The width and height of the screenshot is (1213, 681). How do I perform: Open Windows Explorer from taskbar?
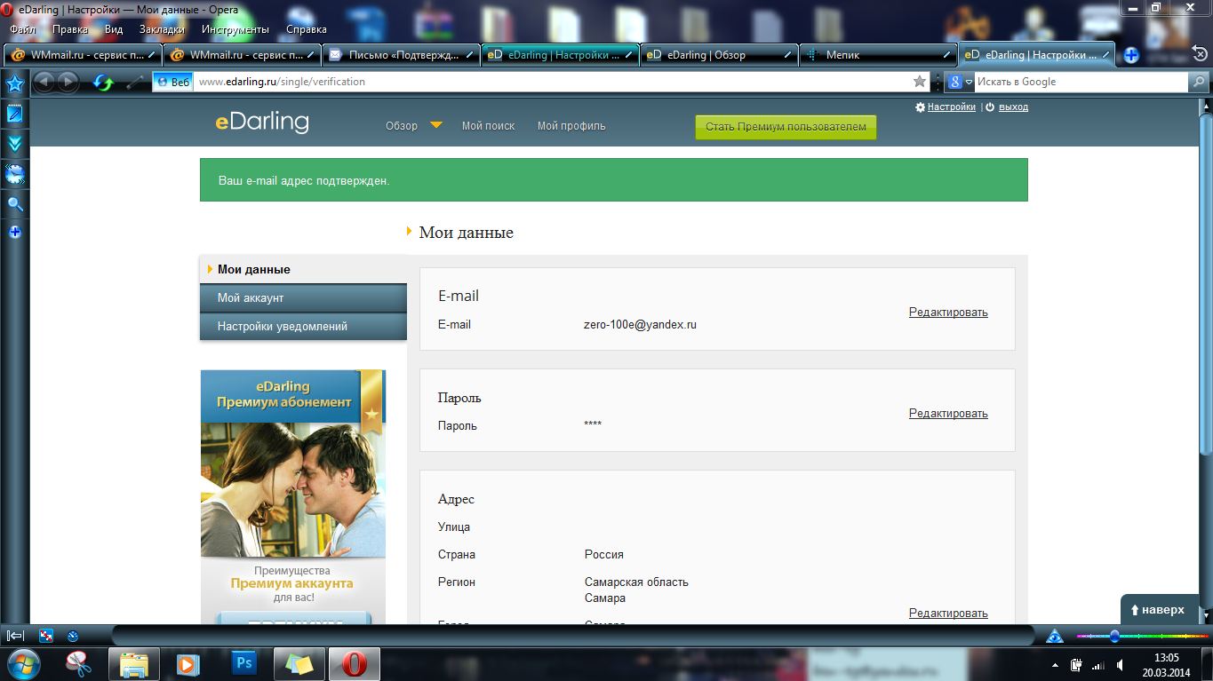point(134,664)
